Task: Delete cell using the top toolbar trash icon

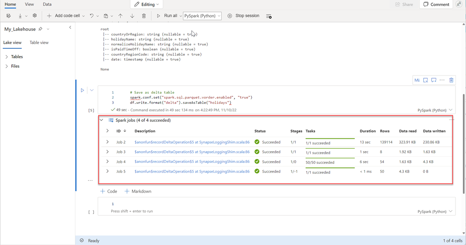Action: tap(144, 16)
